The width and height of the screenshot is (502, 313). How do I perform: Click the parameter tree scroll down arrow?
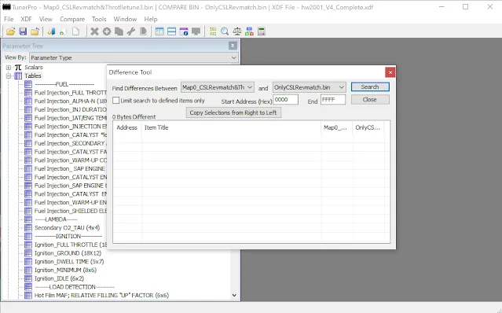[234, 296]
